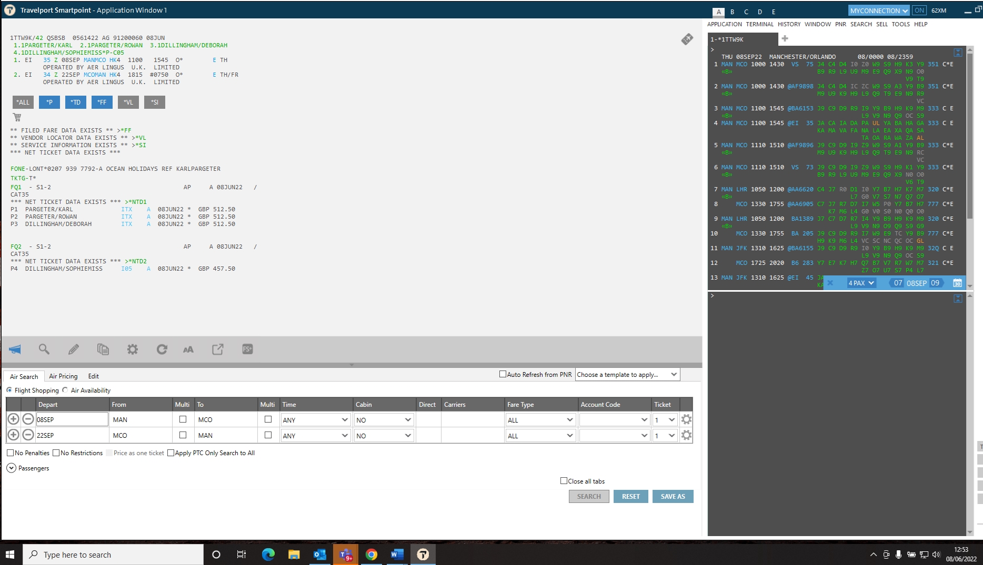Toggle Multi checkbox beside MAN origin, first row
The image size is (983, 565).
click(183, 419)
